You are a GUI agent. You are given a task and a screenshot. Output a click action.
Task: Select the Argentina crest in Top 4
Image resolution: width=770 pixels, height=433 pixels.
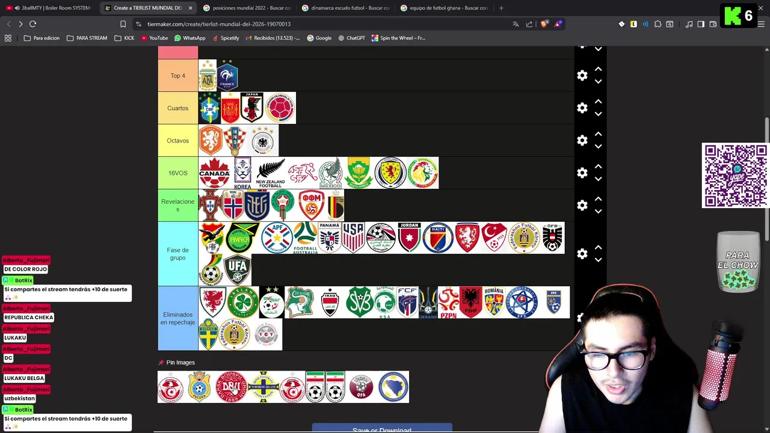pos(208,76)
